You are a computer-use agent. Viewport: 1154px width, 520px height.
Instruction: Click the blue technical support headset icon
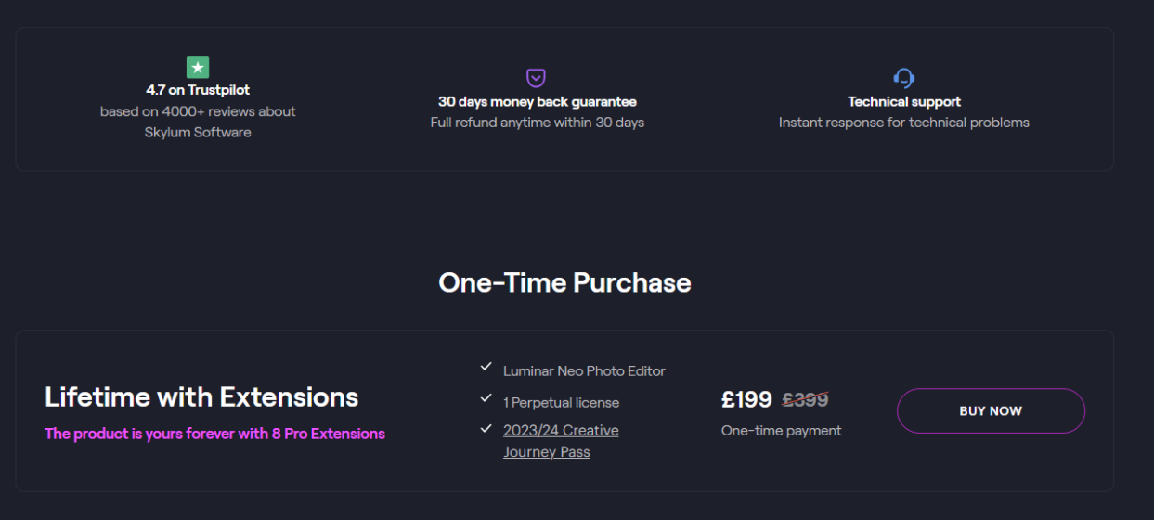(x=903, y=77)
